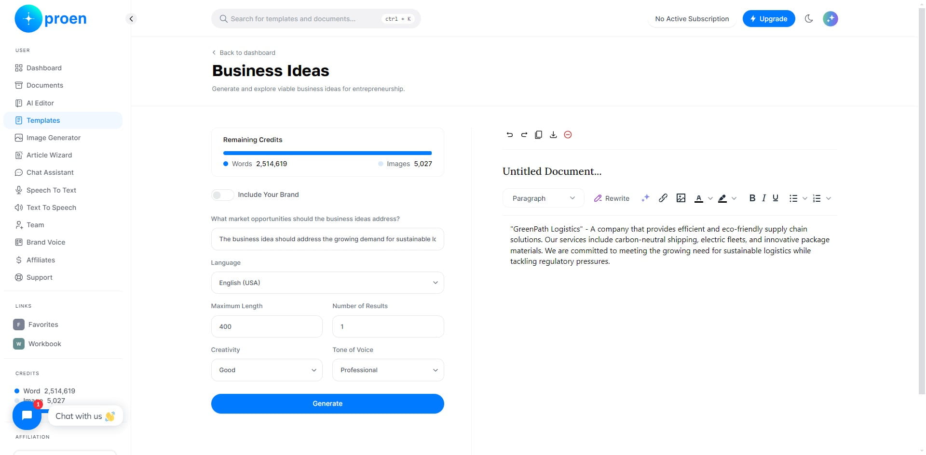926x455 pixels.
Task: Go back via Back to dashboard link
Action: (x=244, y=52)
